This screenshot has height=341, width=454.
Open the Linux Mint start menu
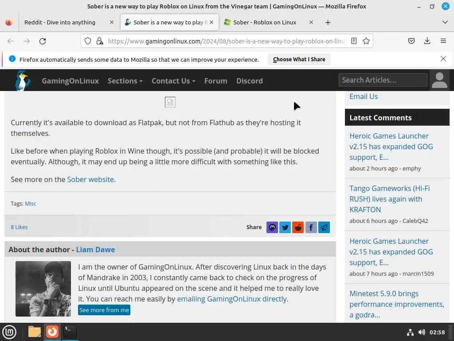(9, 332)
